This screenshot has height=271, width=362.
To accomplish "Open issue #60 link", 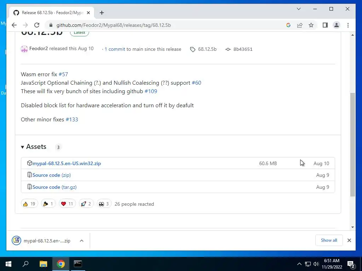I will pos(197,83).
